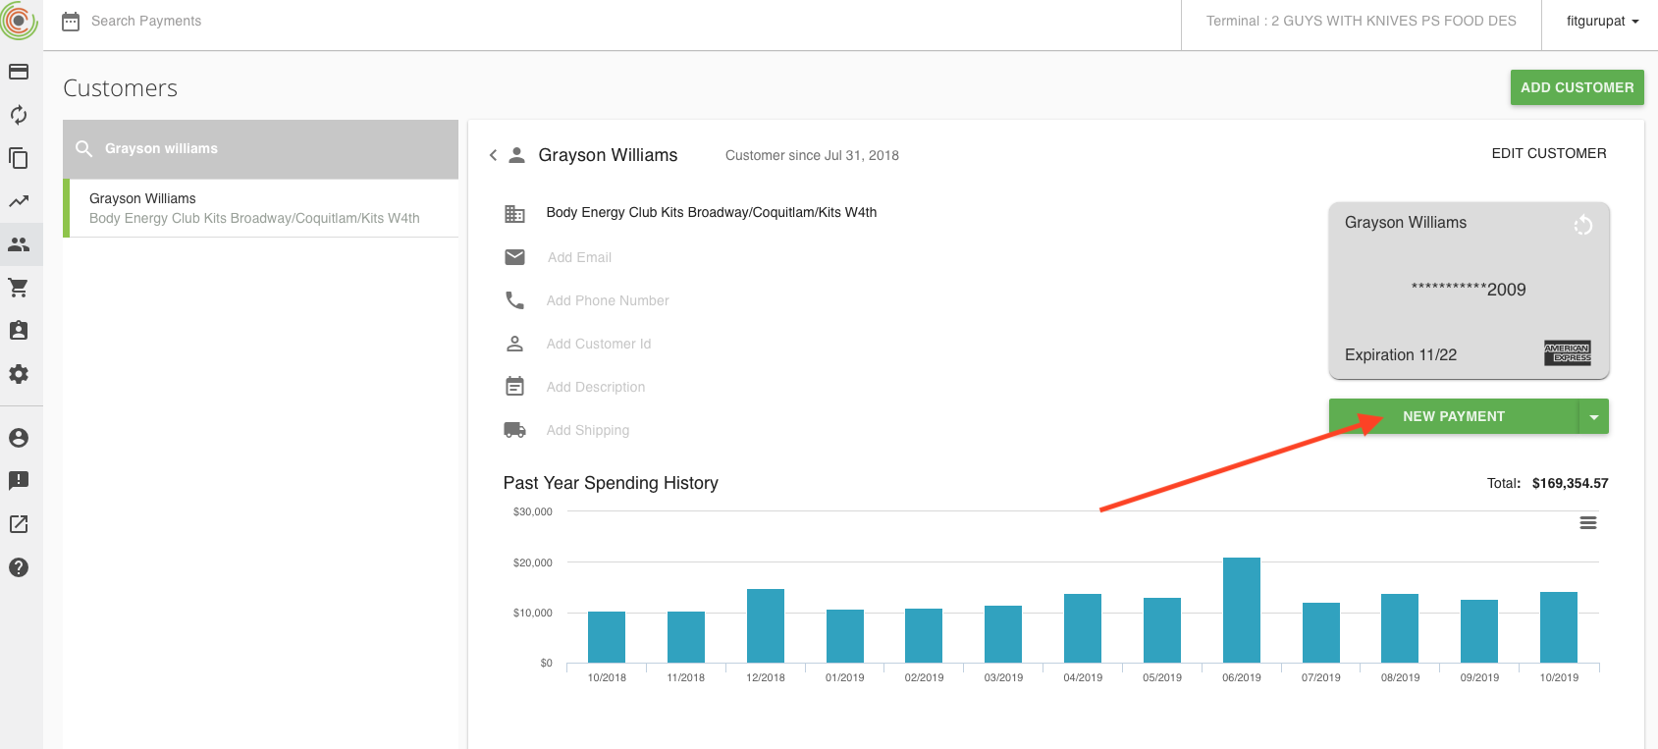Screen dimensions: 1658x749
Task: Click the trending analytics sidebar icon
Action: coord(19,201)
